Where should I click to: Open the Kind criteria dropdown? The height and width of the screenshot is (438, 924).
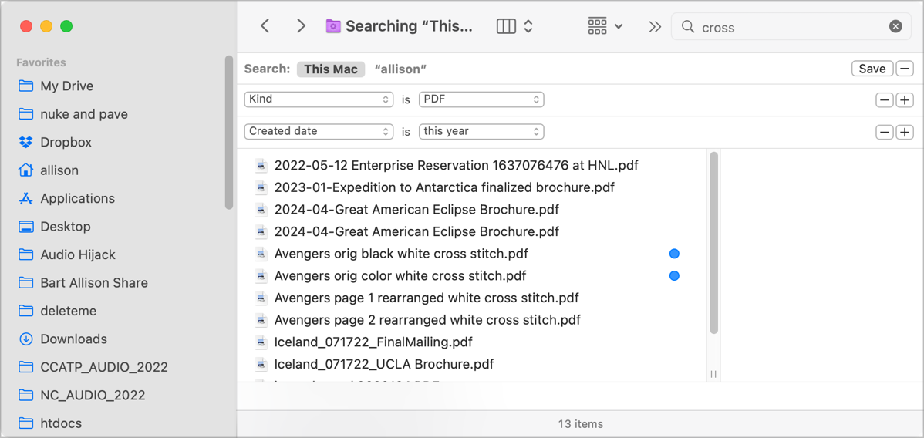[x=319, y=99]
